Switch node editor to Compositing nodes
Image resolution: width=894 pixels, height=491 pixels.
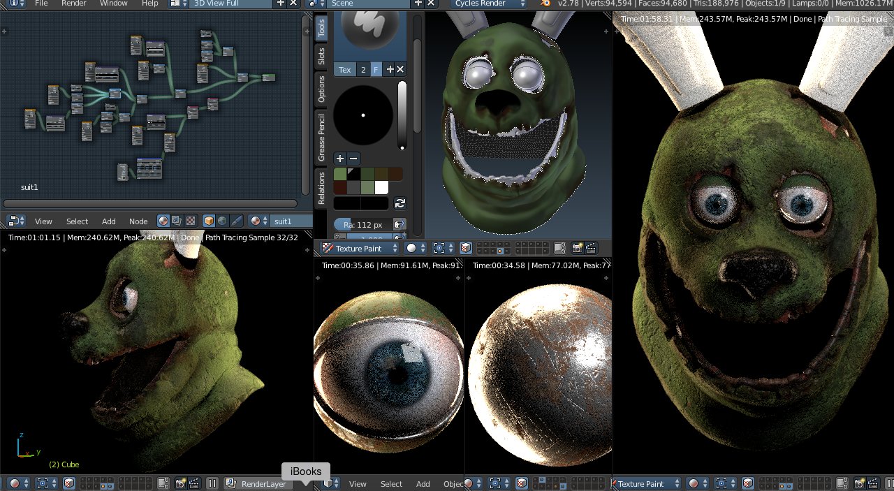click(177, 221)
